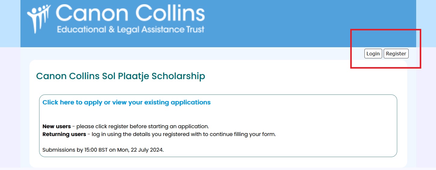The height and width of the screenshot is (170, 436).
Task: Click the large Canon Collins logo text
Action: (130, 14)
